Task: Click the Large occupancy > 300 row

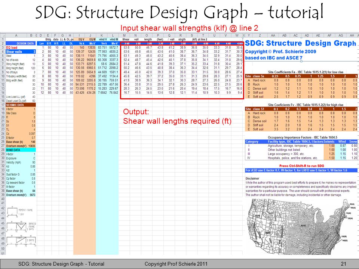Action: (x=301, y=154)
